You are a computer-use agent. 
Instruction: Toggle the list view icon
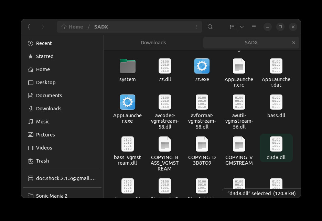click(x=232, y=27)
